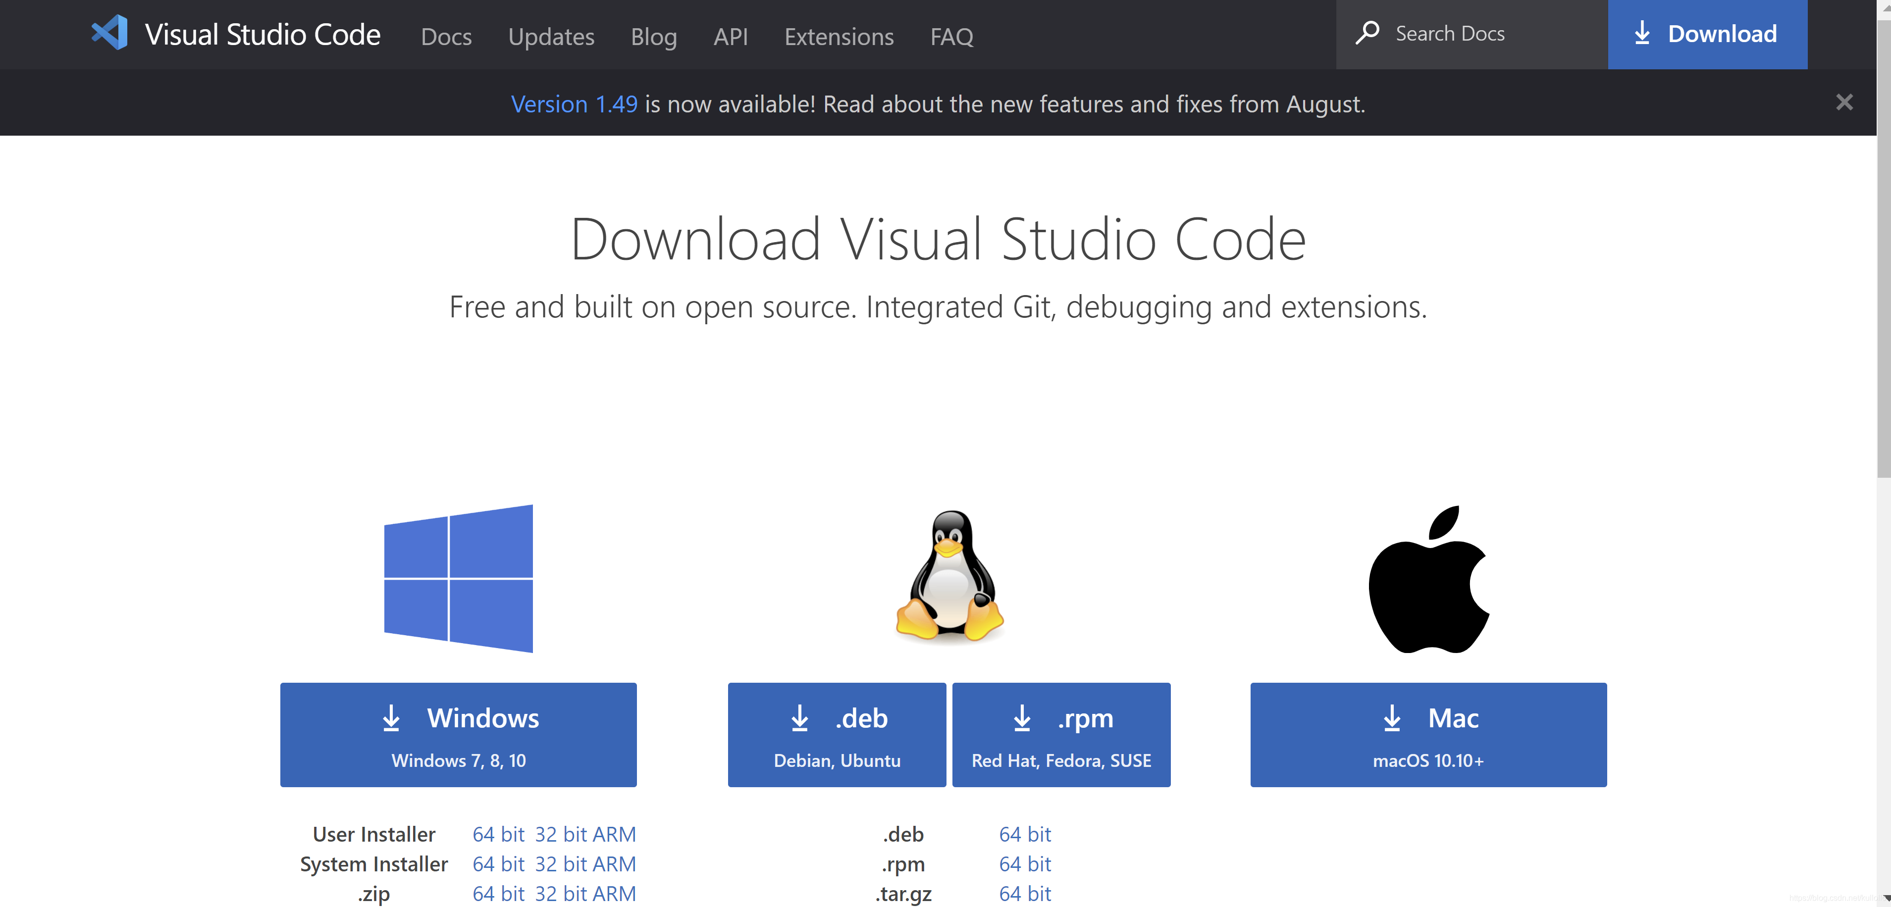Select the Extensions menu item
This screenshot has height=907, width=1891.
pos(840,34)
